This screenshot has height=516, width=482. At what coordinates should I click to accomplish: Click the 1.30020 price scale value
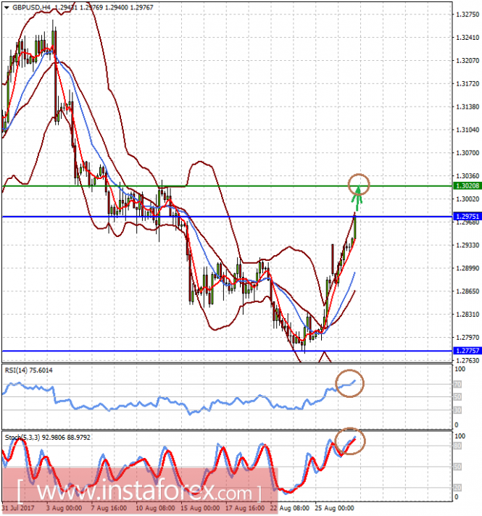click(x=468, y=199)
